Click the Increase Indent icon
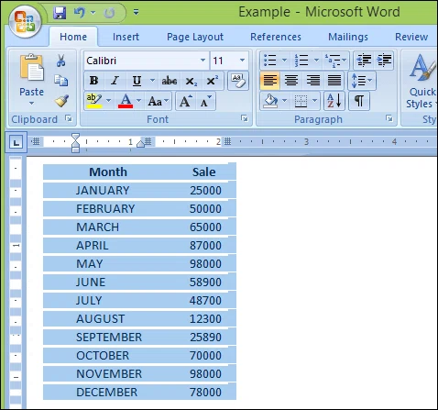Viewport: 438px width, 410px height. pyautogui.click(x=384, y=61)
